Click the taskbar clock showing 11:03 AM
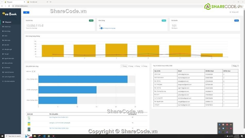Screen dimensions: 245x138 point(236,136)
